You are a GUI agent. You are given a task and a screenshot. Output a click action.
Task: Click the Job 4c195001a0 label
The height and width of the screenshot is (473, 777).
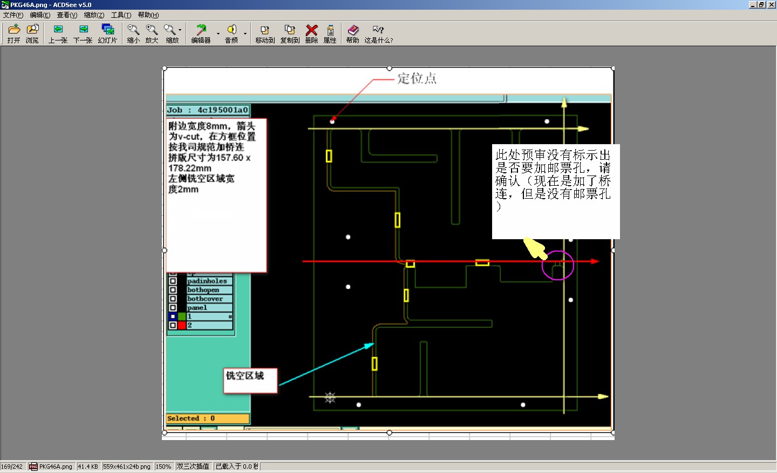[x=208, y=110]
